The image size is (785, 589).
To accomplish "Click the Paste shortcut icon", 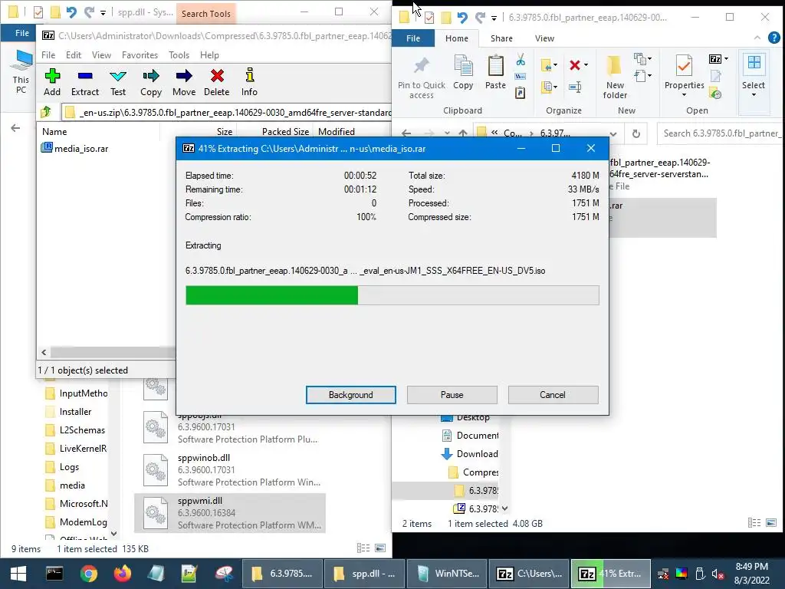I will (521, 93).
